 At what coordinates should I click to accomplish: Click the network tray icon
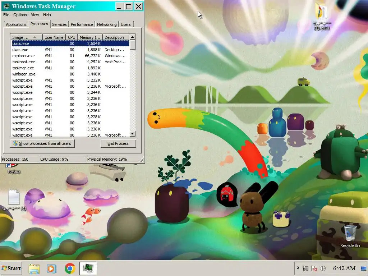tap(305, 268)
